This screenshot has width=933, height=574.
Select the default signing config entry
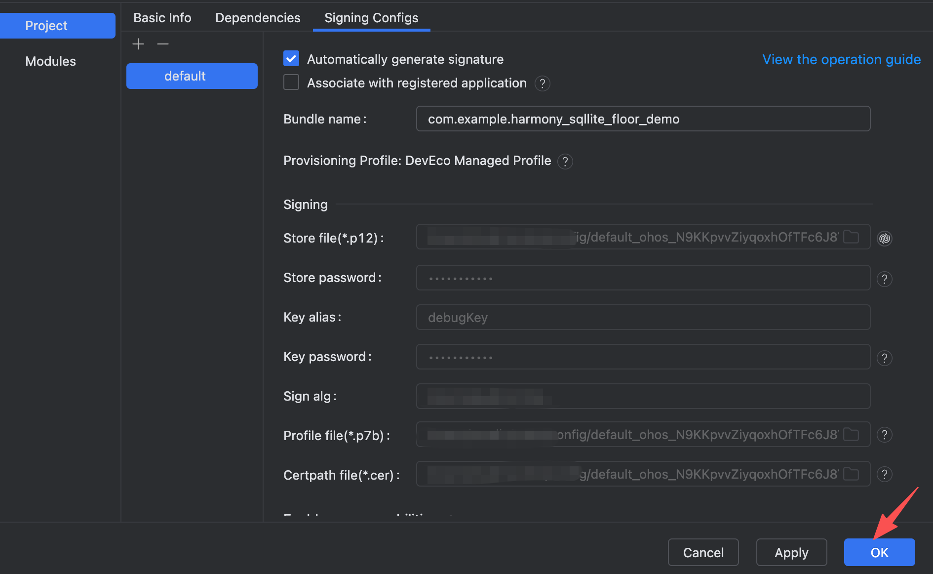coord(192,76)
